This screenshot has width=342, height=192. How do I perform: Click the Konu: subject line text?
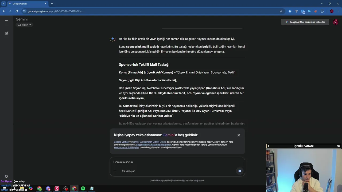tap(177, 73)
